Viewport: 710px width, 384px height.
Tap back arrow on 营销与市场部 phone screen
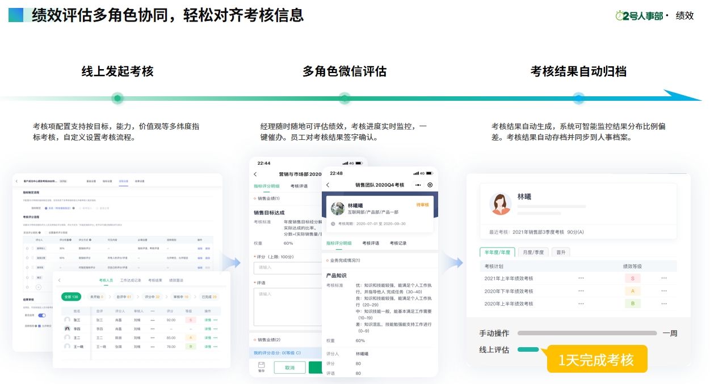click(x=255, y=174)
